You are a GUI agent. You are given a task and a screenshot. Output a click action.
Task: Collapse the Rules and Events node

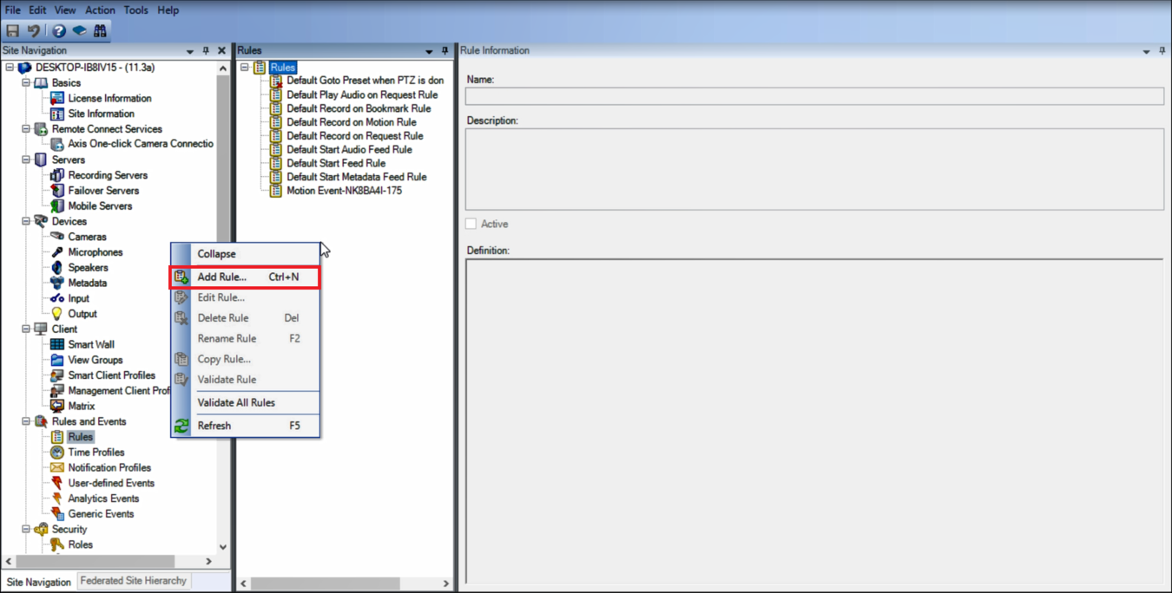pos(26,421)
